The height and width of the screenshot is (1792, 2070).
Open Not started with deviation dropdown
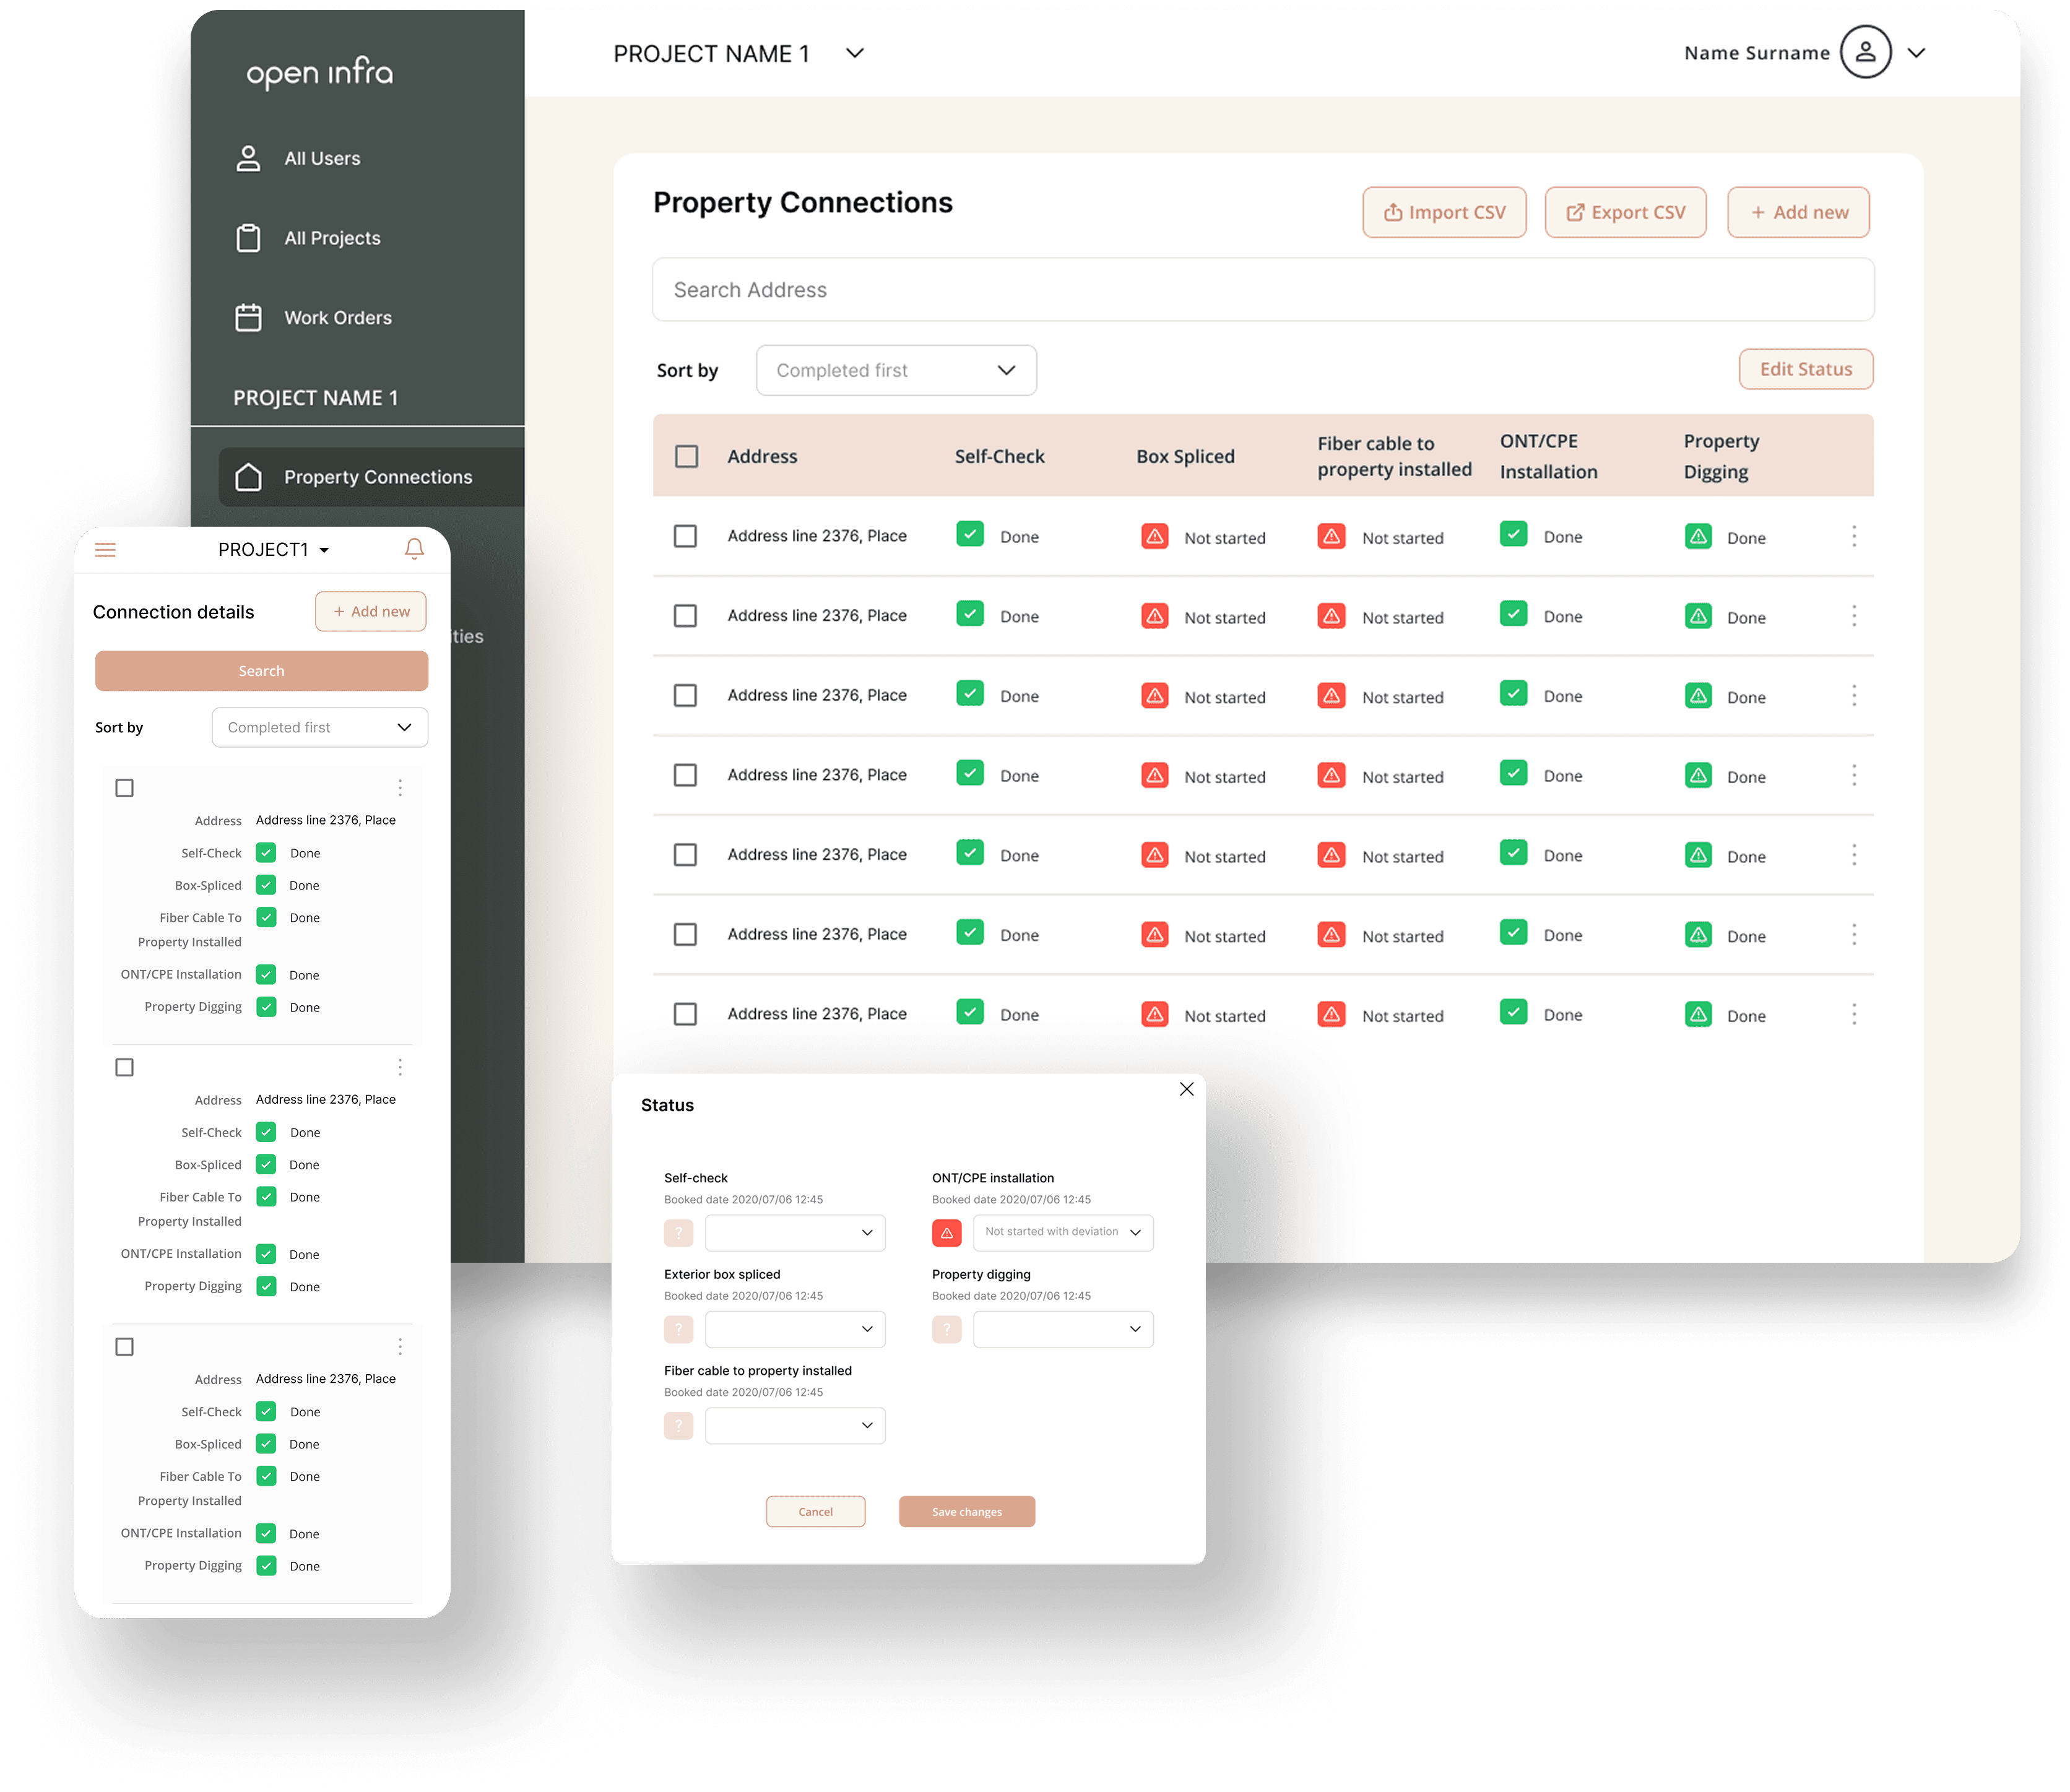tap(1062, 1232)
